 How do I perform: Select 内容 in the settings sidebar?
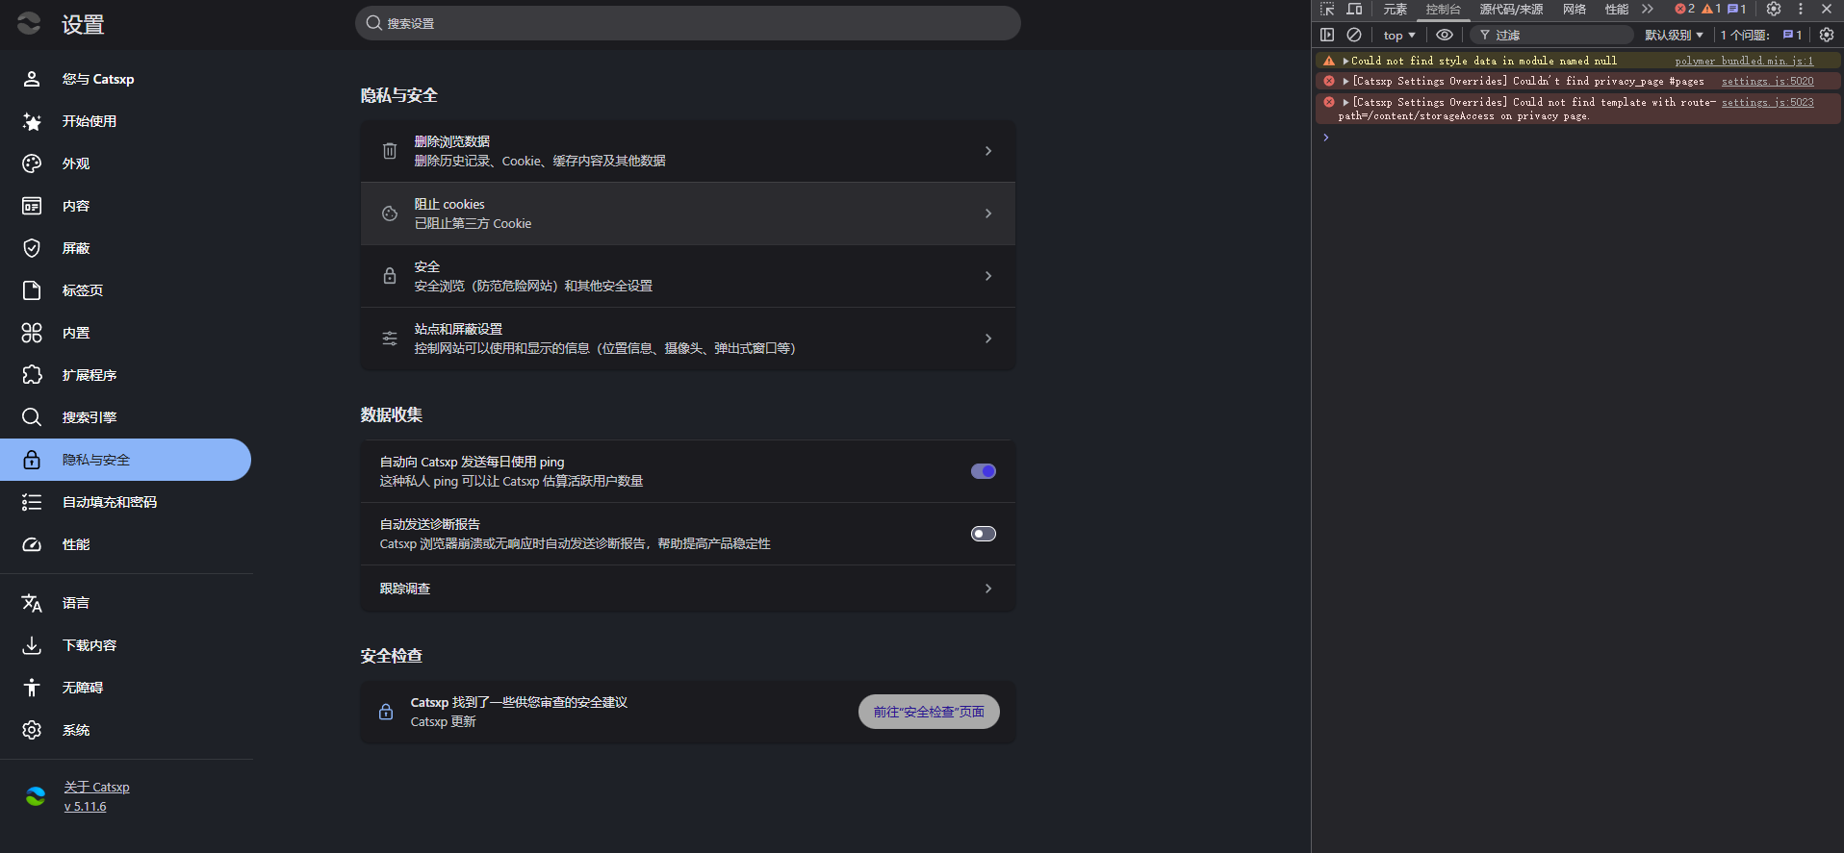(x=125, y=206)
